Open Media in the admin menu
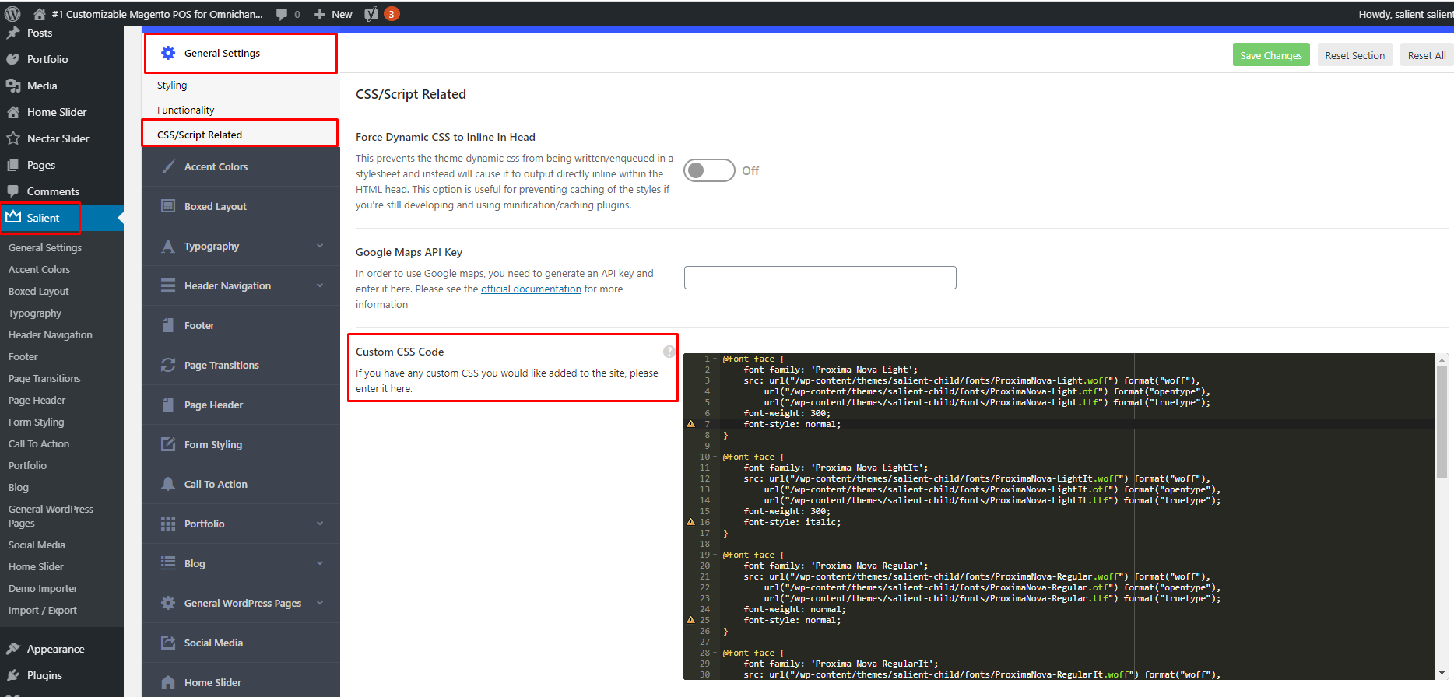Image resolution: width=1454 pixels, height=697 pixels. (x=42, y=86)
